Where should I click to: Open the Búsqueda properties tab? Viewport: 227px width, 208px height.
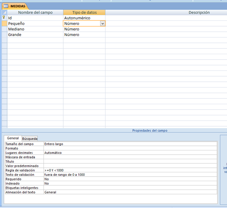click(30, 139)
